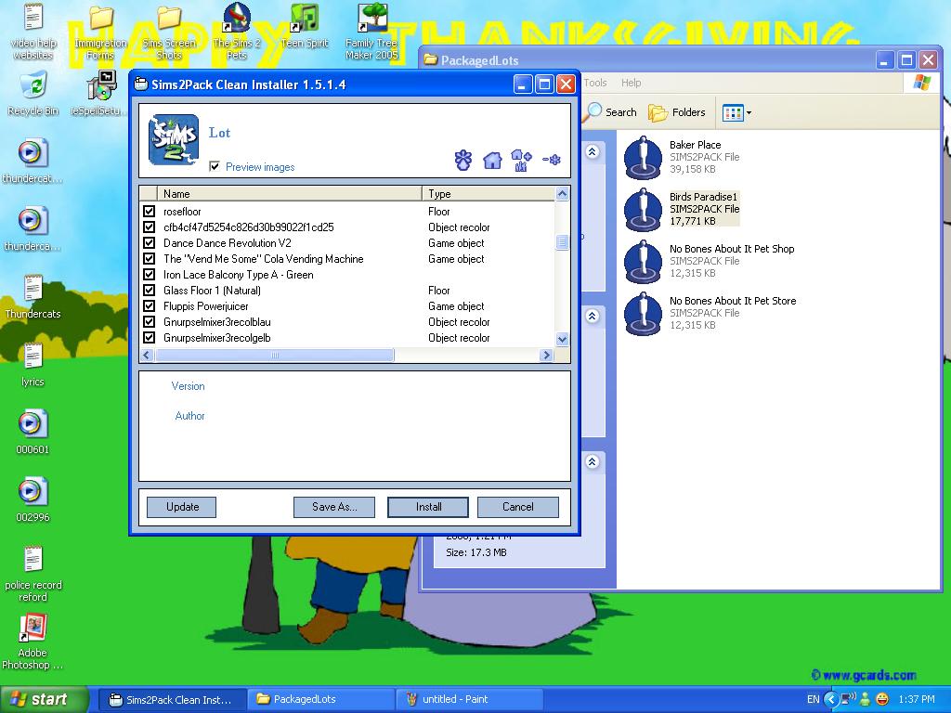
Task: Uncheck the rosefloor item checkbox
Action: [149, 212]
